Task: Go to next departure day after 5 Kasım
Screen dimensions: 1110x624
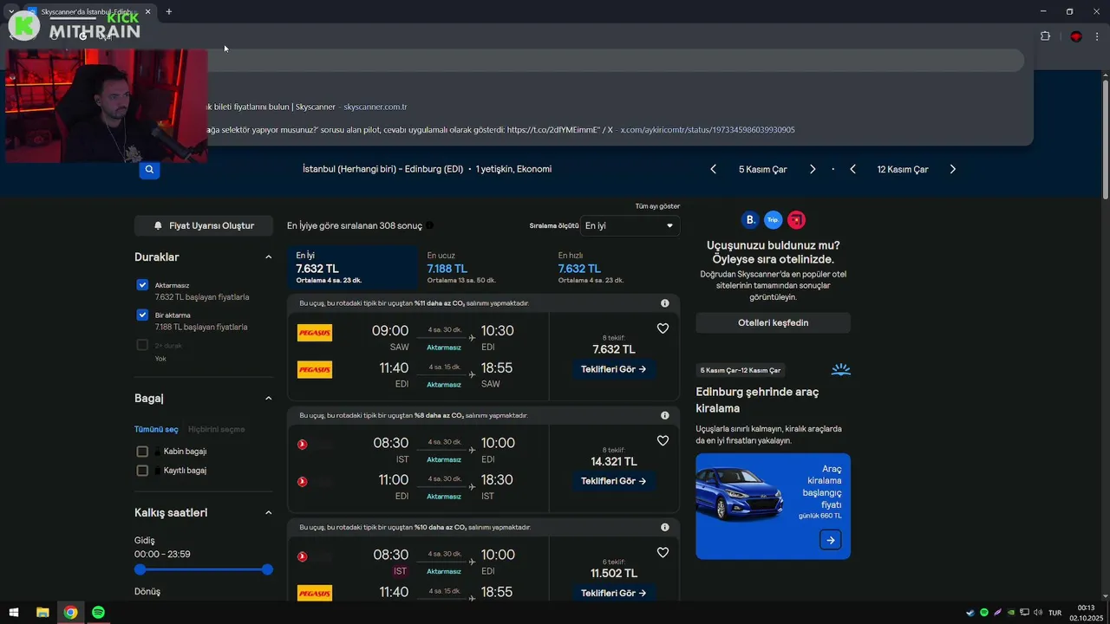Action: tap(813, 169)
